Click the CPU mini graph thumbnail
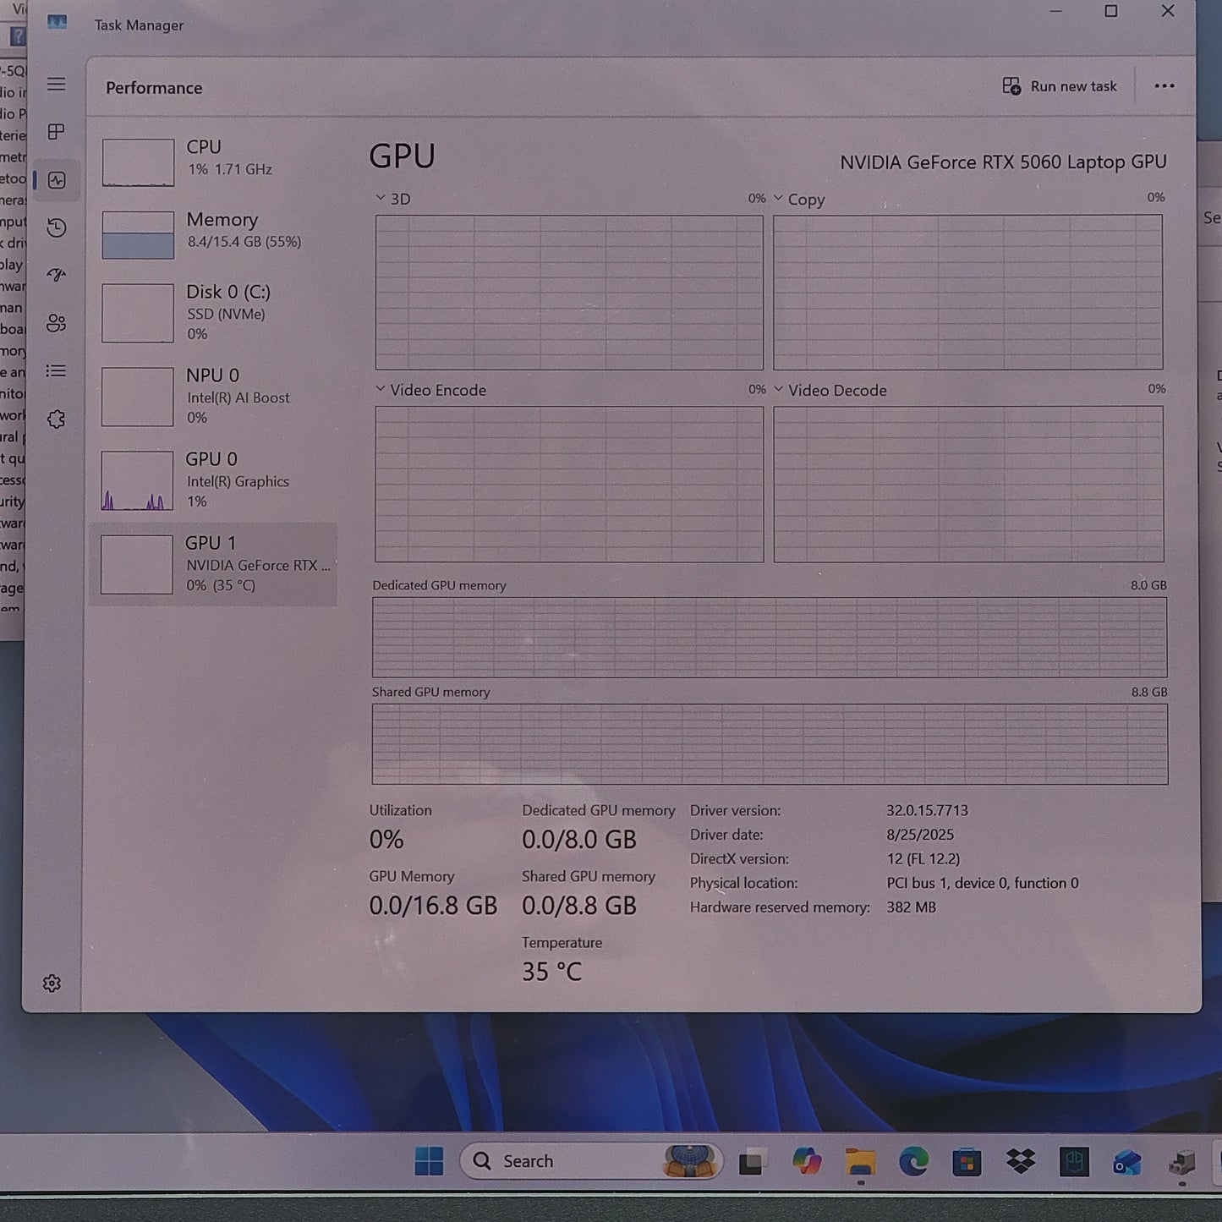The width and height of the screenshot is (1222, 1222). pyautogui.click(x=138, y=162)
